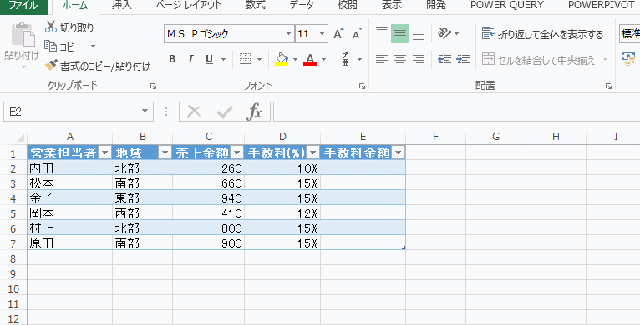Click the formula Cancel X icon
This screenshot has width=640, height=325.
pyautogui.click(x=195, y=112)
